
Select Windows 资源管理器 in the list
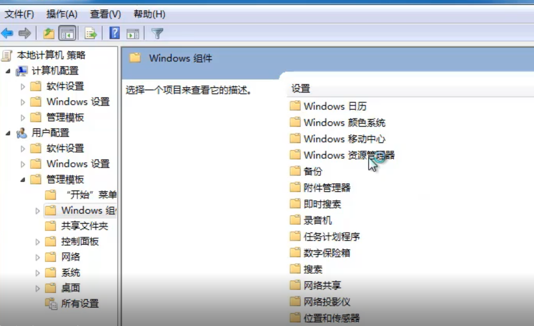(x=349, y=155)
